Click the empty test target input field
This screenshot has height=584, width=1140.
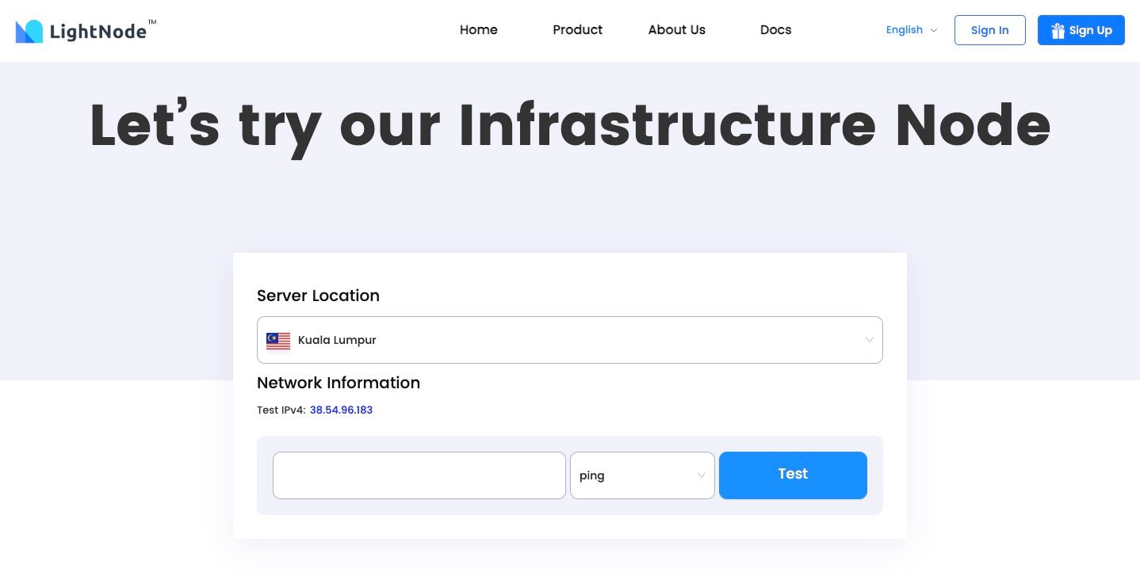(x=419, y=475)
